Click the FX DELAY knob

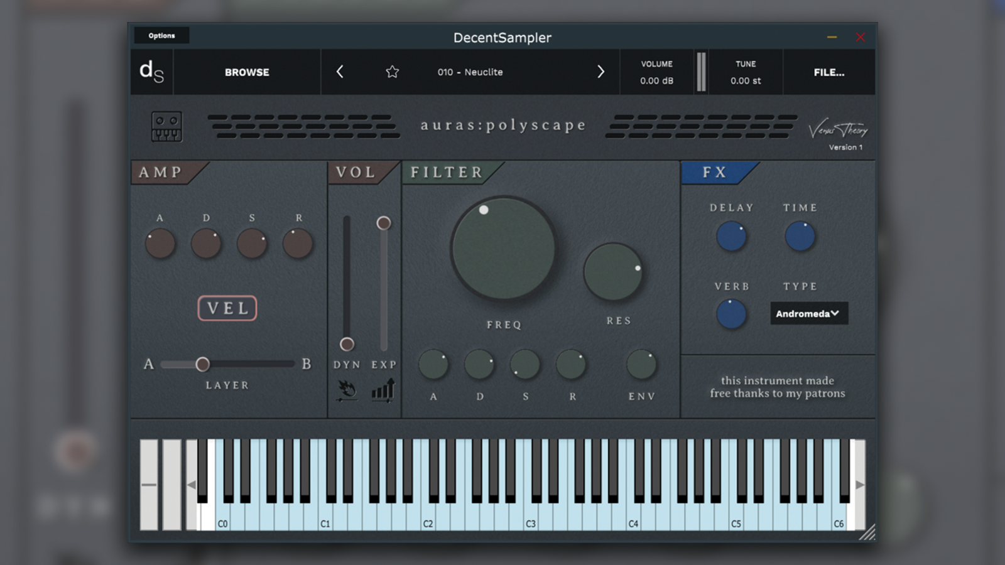[731, 237]
